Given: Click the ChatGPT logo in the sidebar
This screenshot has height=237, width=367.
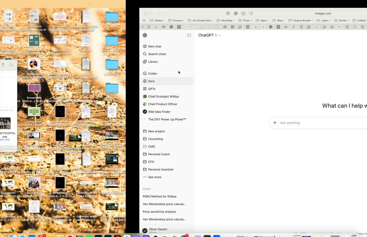Looking at the screenshot, I should (x=145, y=35).
